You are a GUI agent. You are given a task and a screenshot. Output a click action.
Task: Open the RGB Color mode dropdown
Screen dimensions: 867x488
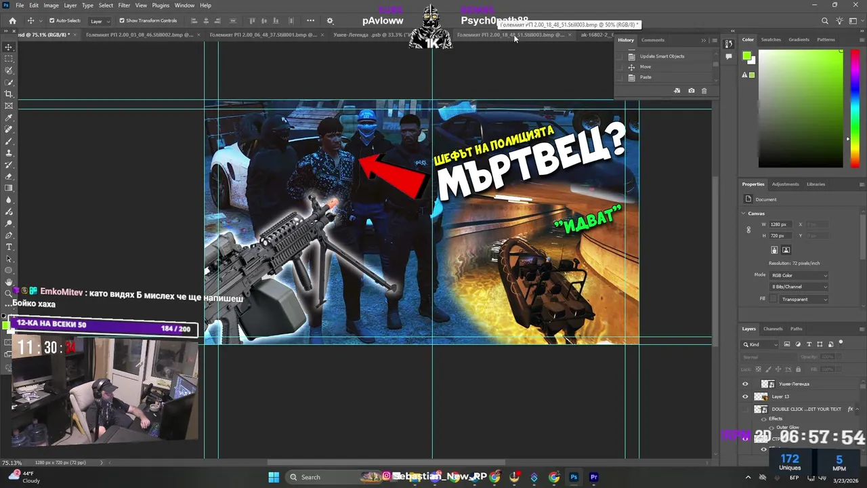point(799,275)
